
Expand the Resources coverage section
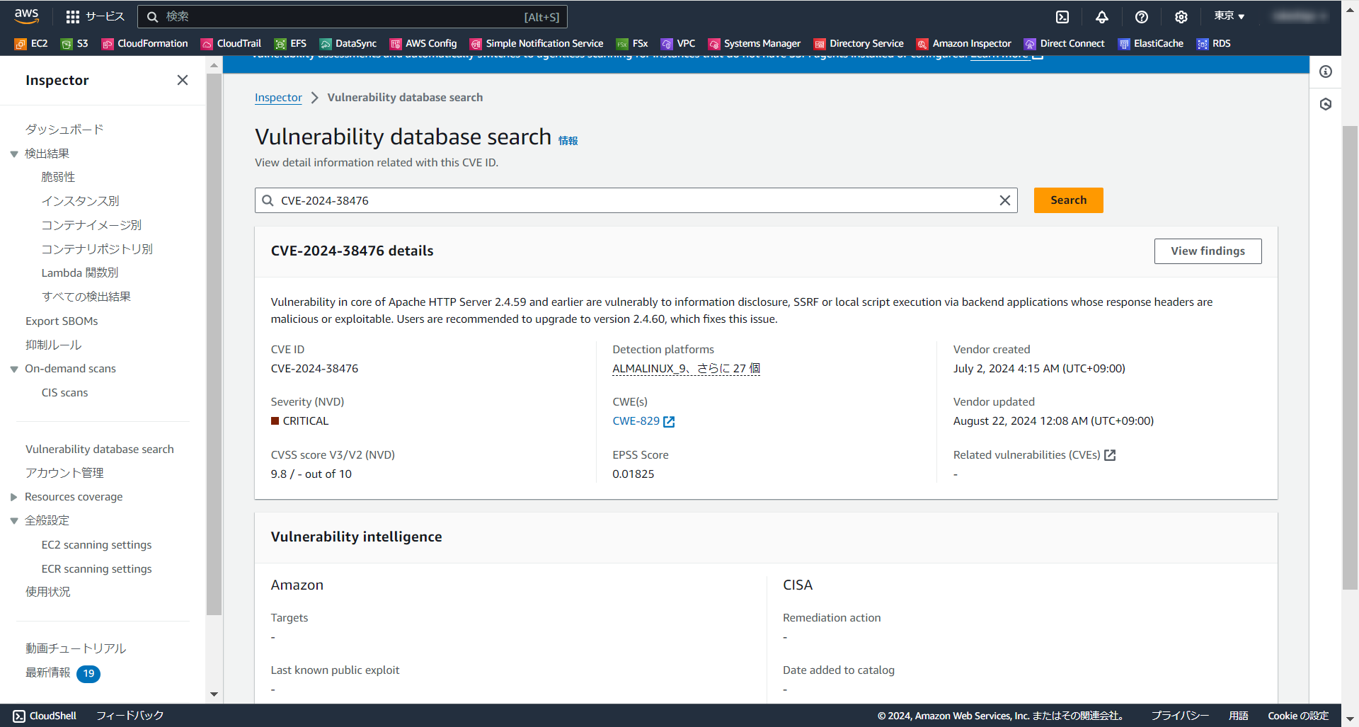tap(14, 497)
